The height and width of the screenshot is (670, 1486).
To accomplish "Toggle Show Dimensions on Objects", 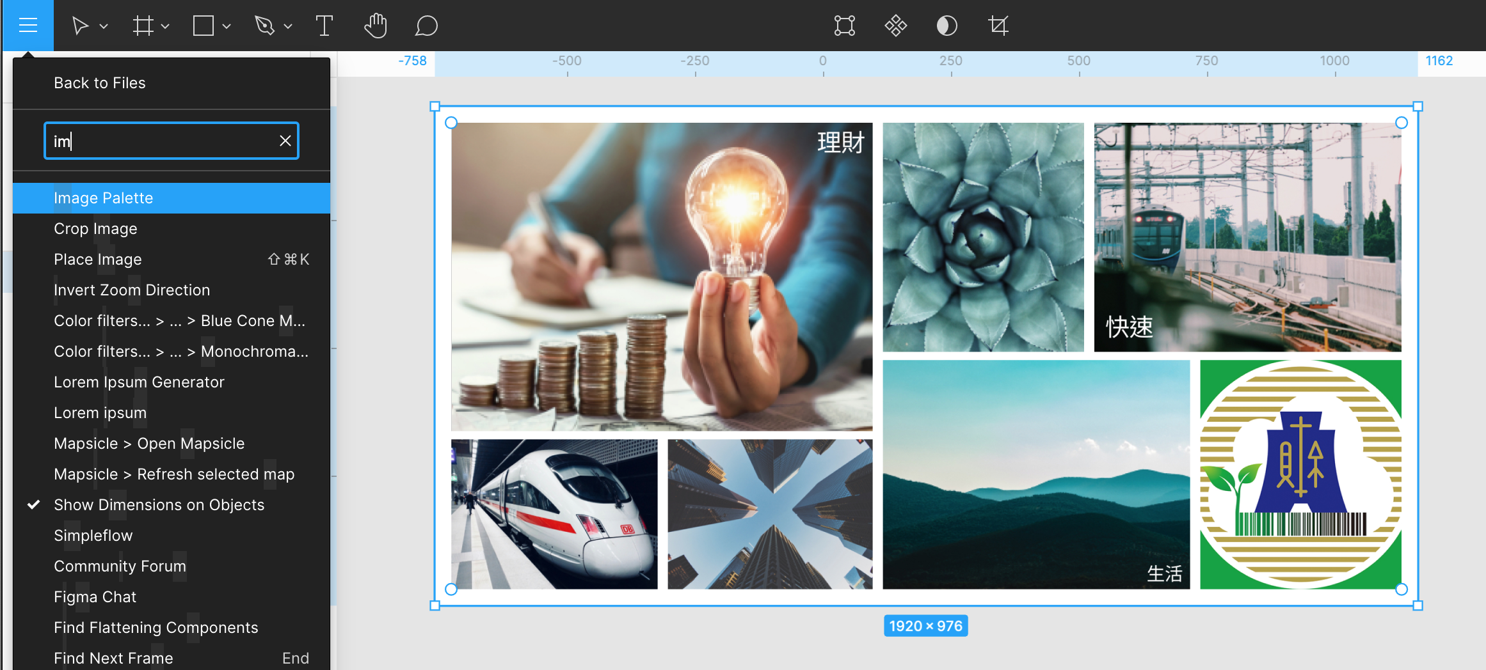I will coord(159,505).
